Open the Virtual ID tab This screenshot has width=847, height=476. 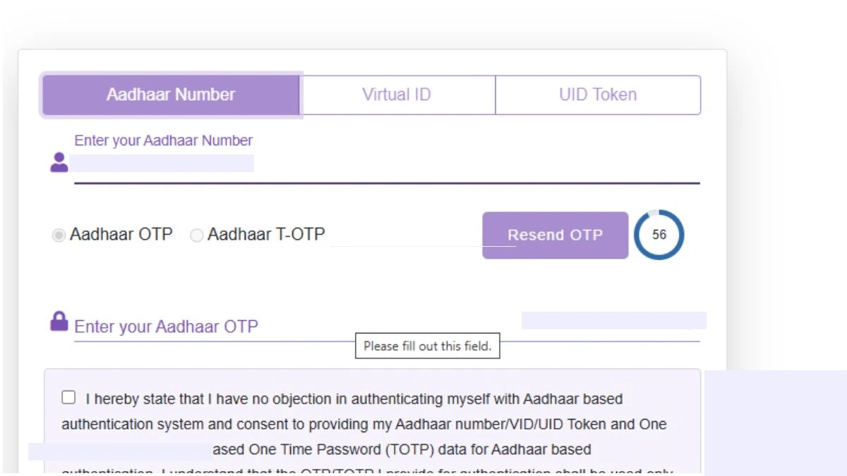coord(397,94)
